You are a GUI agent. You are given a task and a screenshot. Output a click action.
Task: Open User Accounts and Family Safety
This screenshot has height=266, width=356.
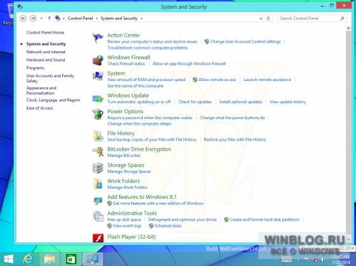pyautogui.click(x=50, y=78)
